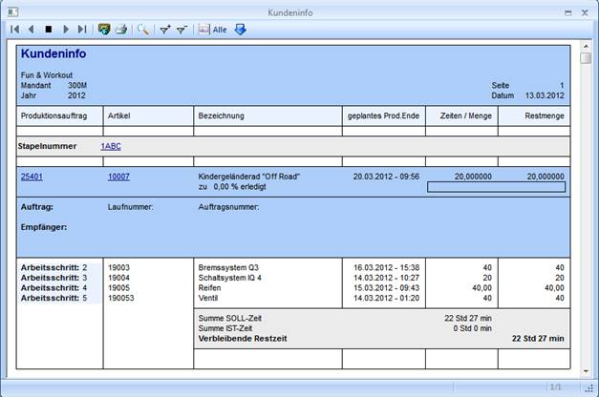599x397 pixels.
Task: Click the 'Bezeichnung' column header
Action: click(222, 116)
